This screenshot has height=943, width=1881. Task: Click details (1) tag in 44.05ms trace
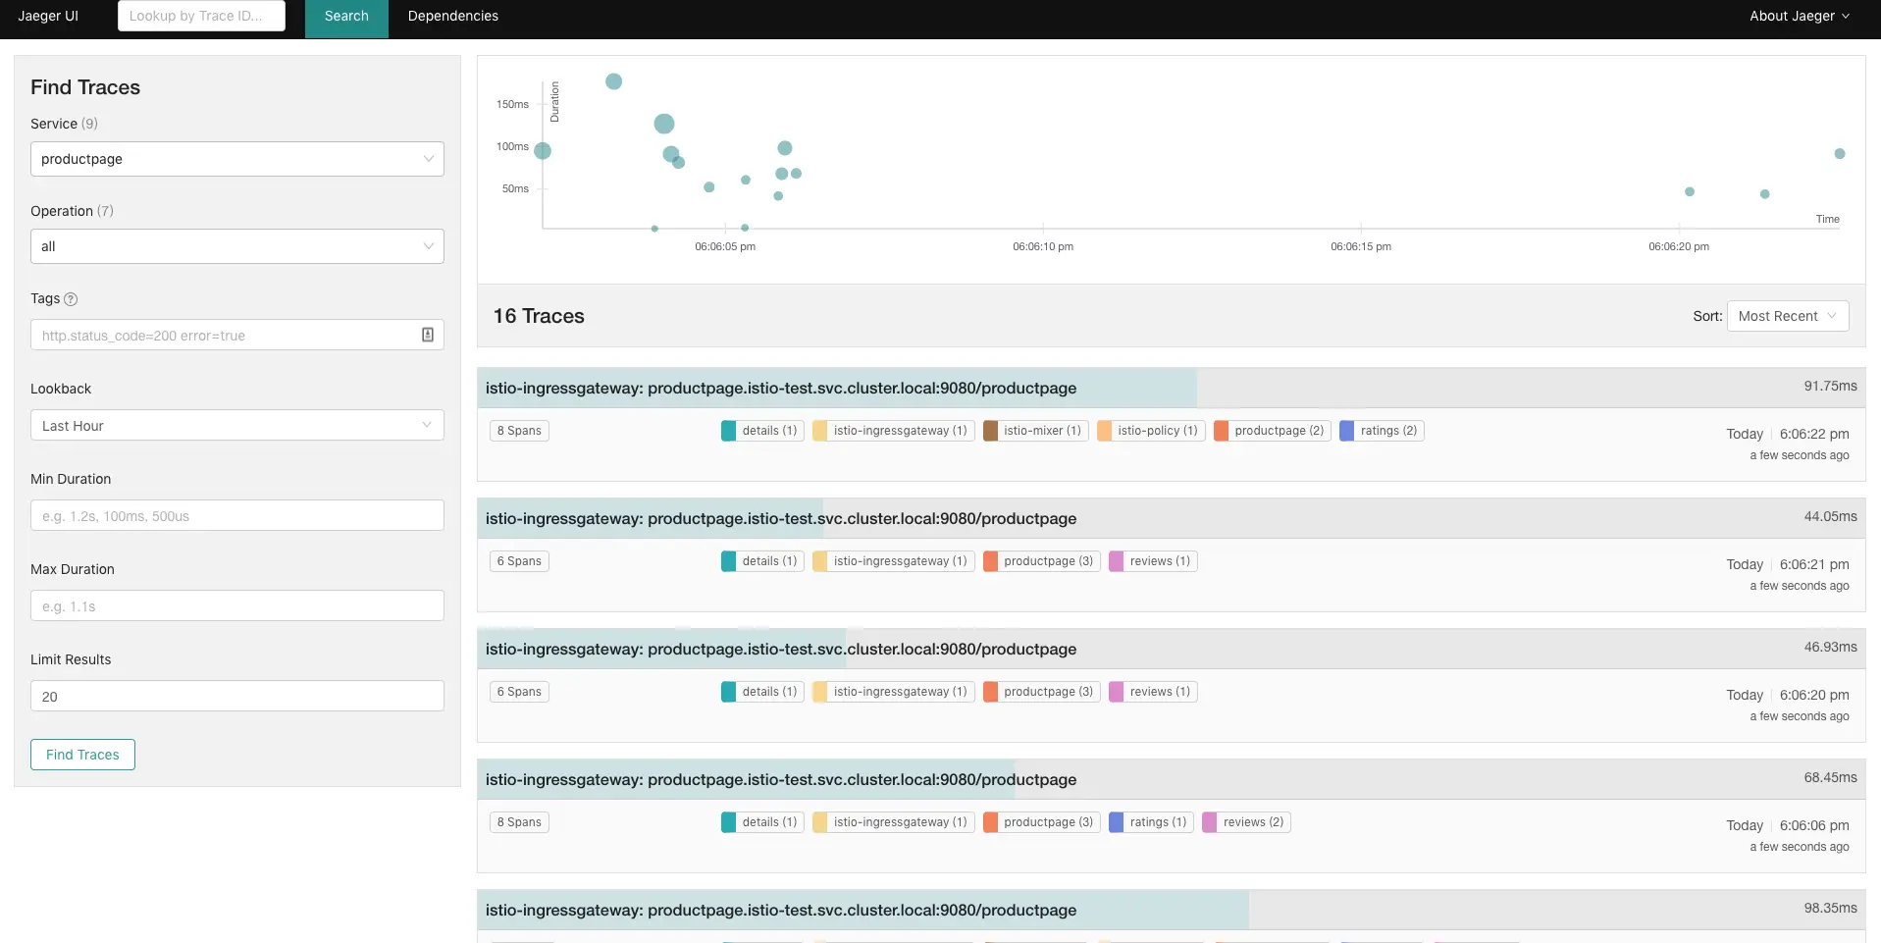pos(762,561)
